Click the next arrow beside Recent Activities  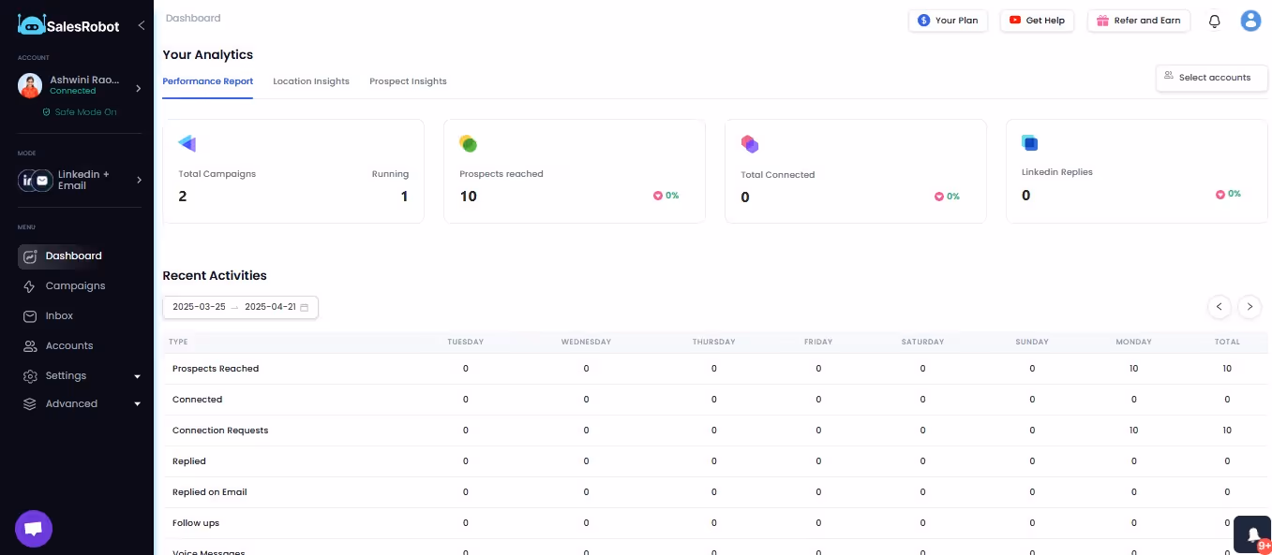click(1250, 307)
